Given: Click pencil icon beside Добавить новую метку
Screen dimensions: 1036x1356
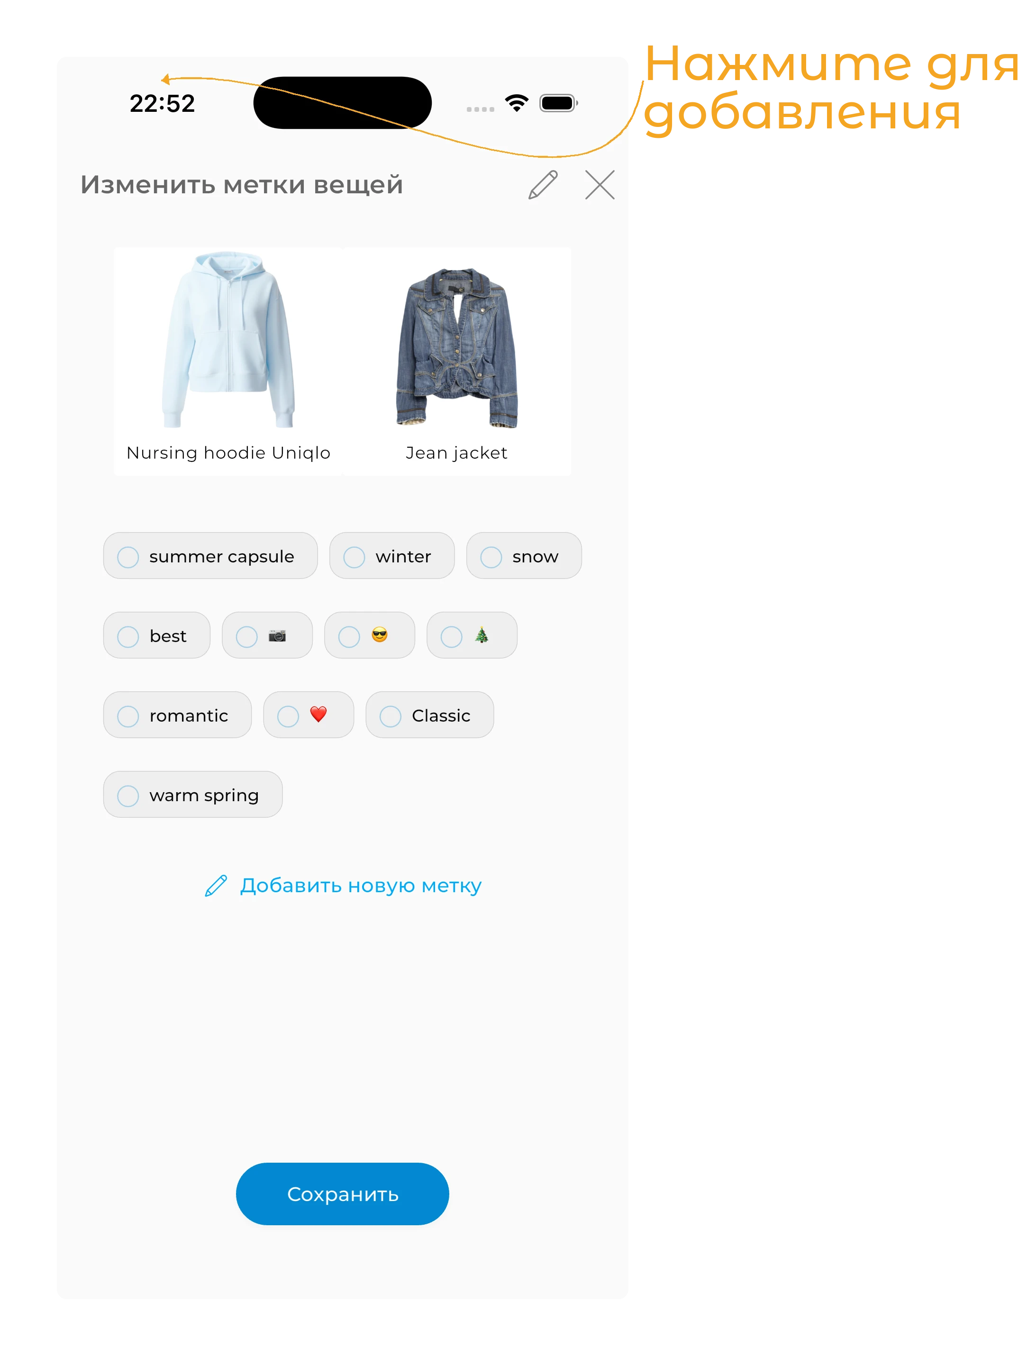Looking at the screenshot, I should (x=216, y=886).
